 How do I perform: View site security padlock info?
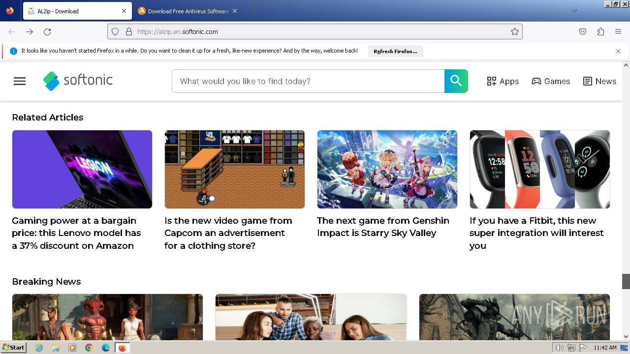coord(129,31)
